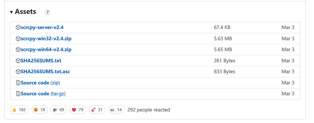The height and width of the screenshot is (123, 314).
Task: Click archive icon beside Source code (tar.gz)
Action: tap(18, 94)
